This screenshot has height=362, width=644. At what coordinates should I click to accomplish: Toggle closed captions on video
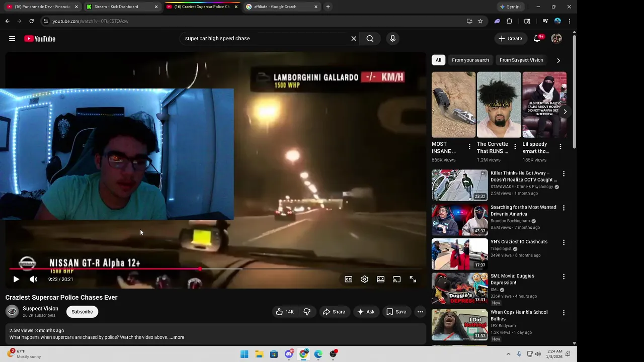pos(348,279)
